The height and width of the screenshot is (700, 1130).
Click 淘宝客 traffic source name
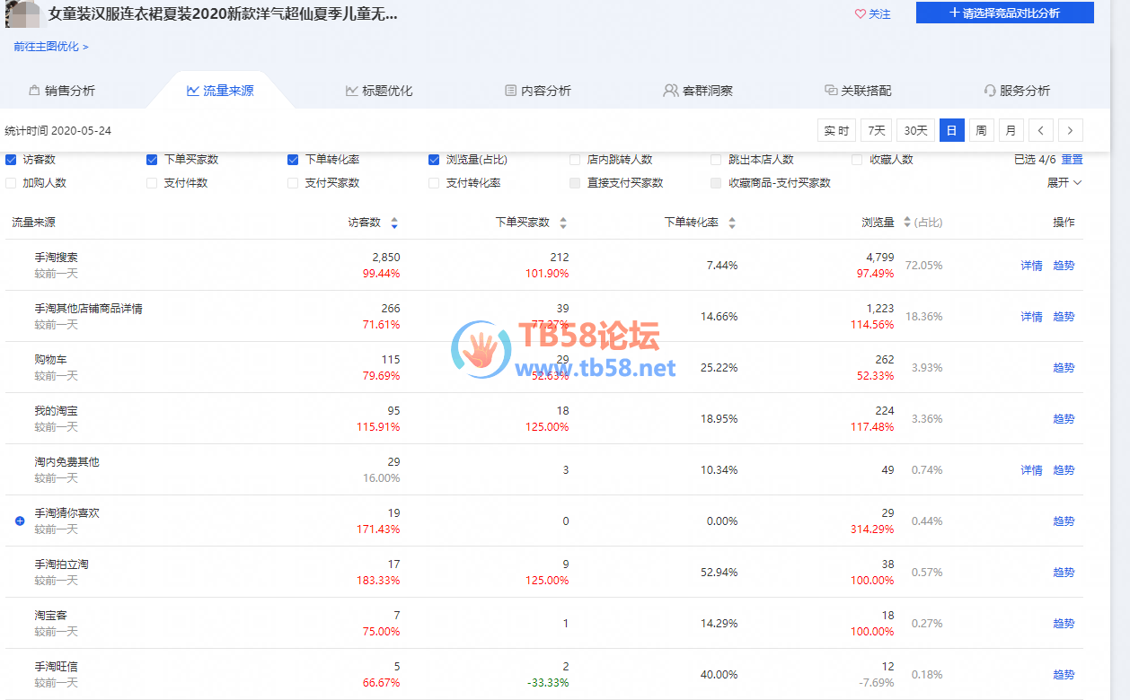[51, 616]
